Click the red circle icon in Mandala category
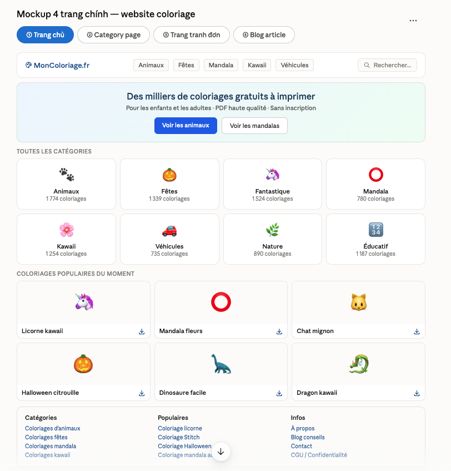The image size is (451, 471). point(375,175)
